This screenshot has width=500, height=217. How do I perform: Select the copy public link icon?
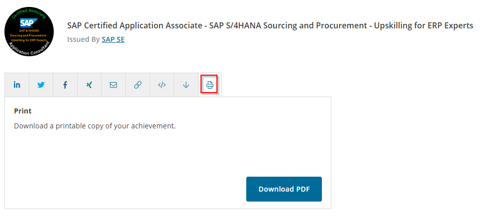[138, 85]
